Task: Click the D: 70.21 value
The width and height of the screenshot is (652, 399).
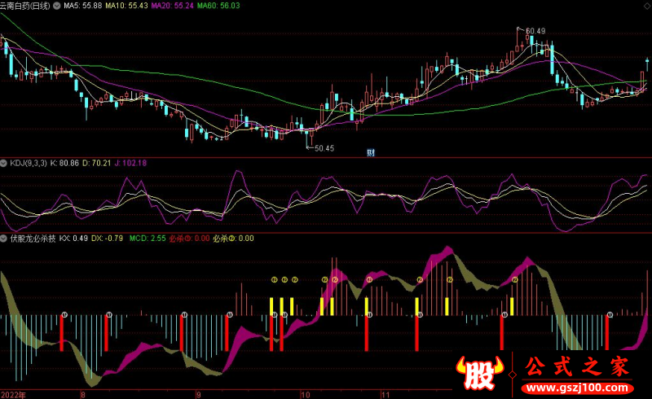Action: (97, 163)
